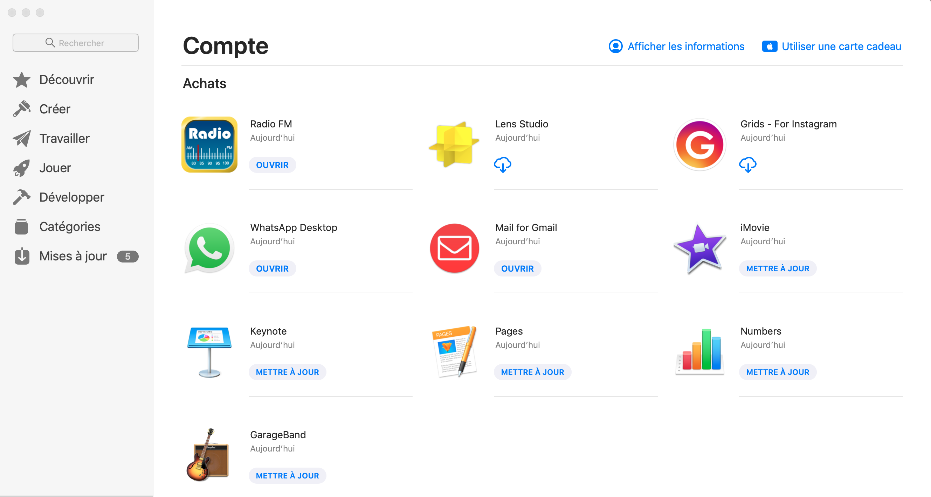Viewport: 931px width, 497px height.
Task: Switch to the Catégories section
Action: [70, 227]
